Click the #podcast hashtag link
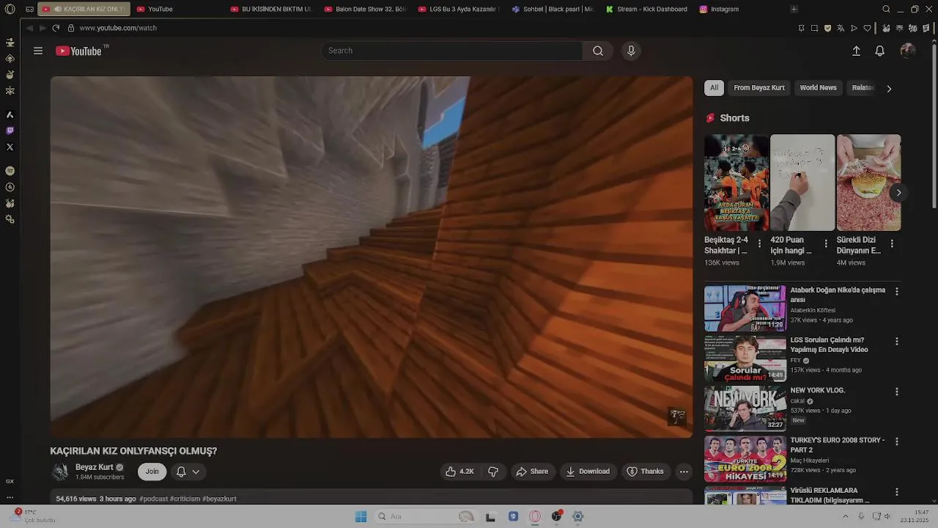This screenshot has height=528, width=938. tap(153, 499)
